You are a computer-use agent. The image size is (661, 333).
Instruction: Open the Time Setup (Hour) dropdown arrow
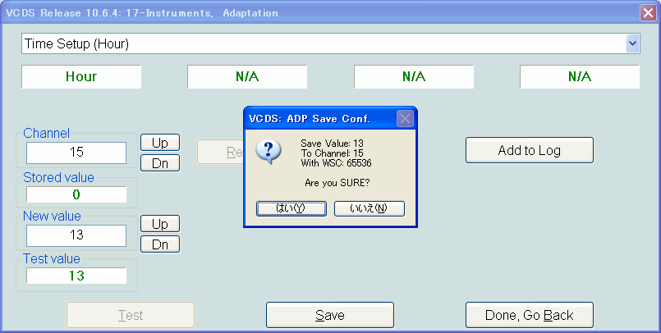(632, 43)
